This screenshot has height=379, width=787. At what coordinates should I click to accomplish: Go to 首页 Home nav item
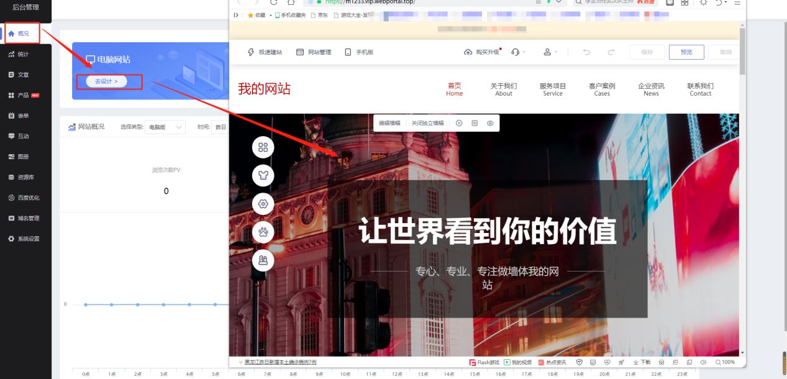click(x=454, y=89)
